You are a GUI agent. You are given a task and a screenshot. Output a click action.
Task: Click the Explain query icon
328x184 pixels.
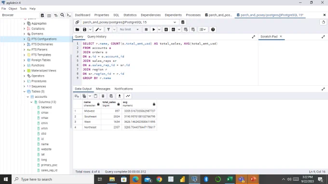point(166,29)
